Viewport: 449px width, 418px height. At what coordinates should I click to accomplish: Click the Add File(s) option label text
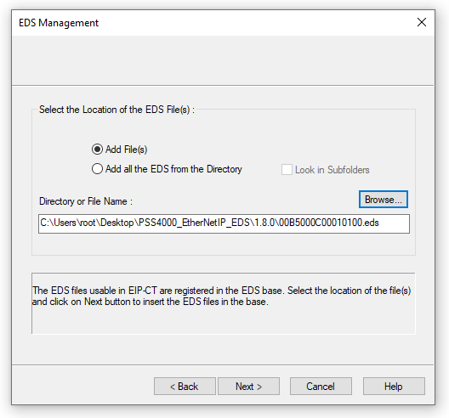coord(126,150)
